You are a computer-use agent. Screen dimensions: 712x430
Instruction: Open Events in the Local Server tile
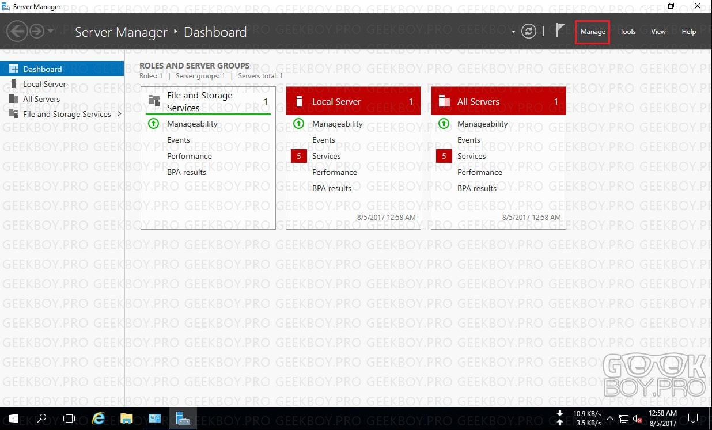[324, 140]
